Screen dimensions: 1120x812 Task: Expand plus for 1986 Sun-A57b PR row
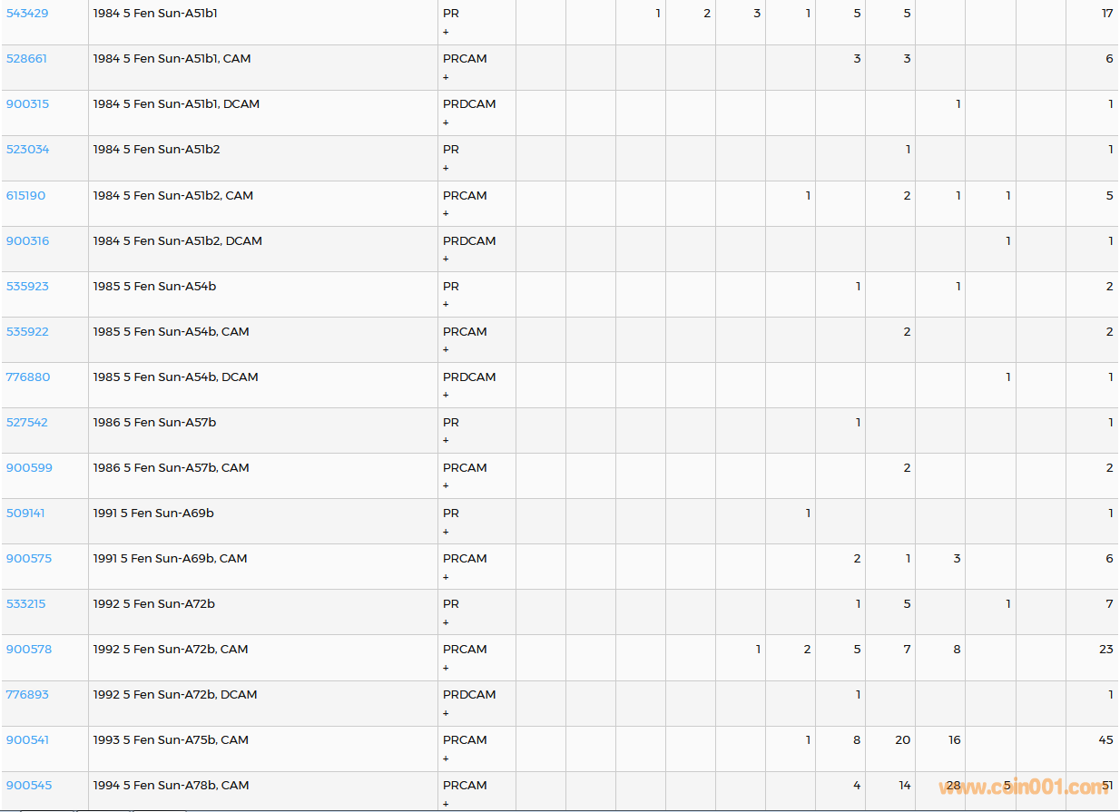(446, 440)
